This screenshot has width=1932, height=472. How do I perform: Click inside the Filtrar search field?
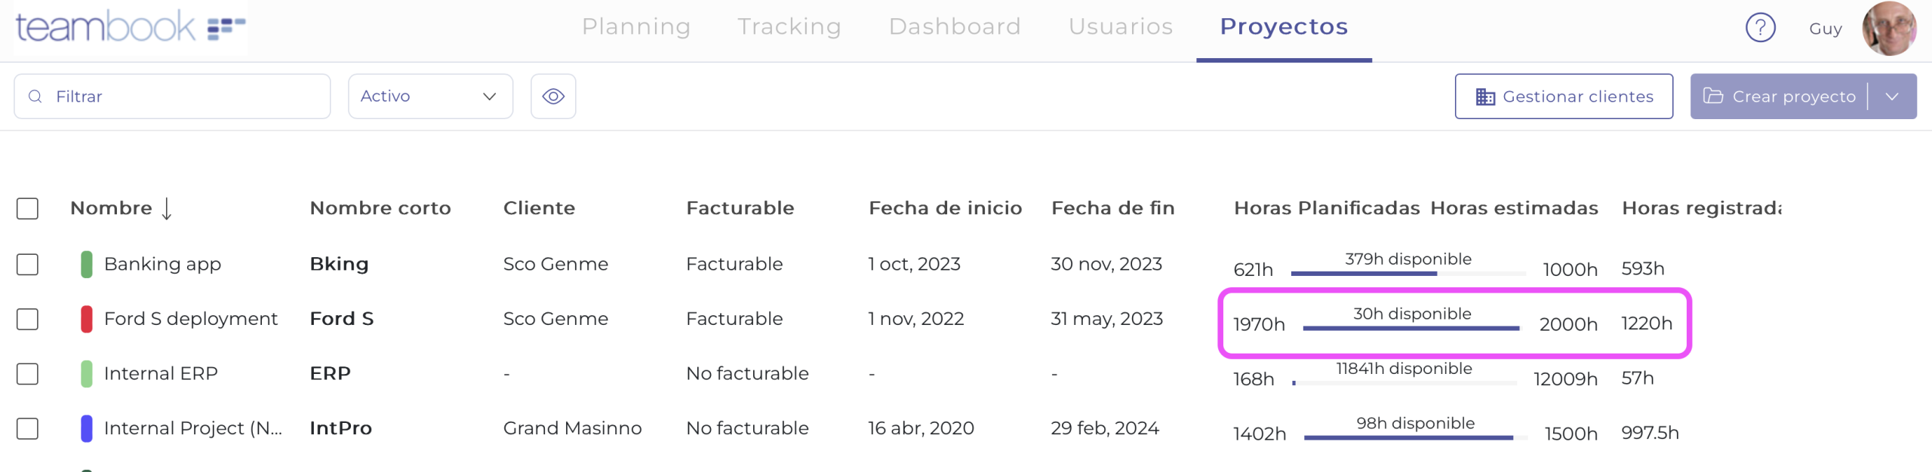[x=151, y=96]
